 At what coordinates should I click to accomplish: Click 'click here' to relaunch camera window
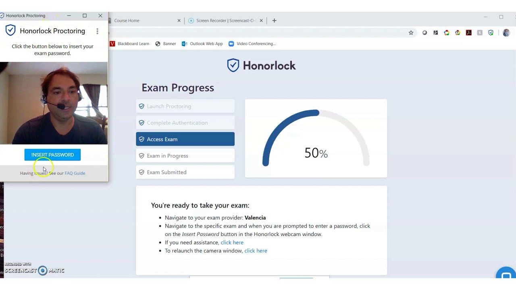256,251
